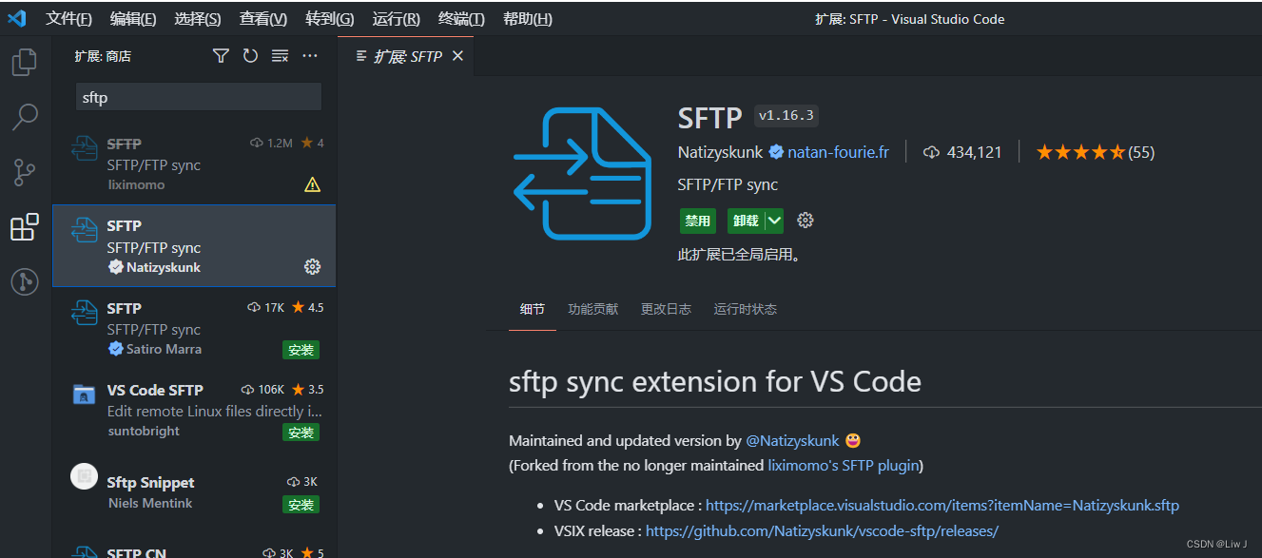Open the manage gear on Natizyskunk's SFTP entry
1262x558 pixels.
312,266
